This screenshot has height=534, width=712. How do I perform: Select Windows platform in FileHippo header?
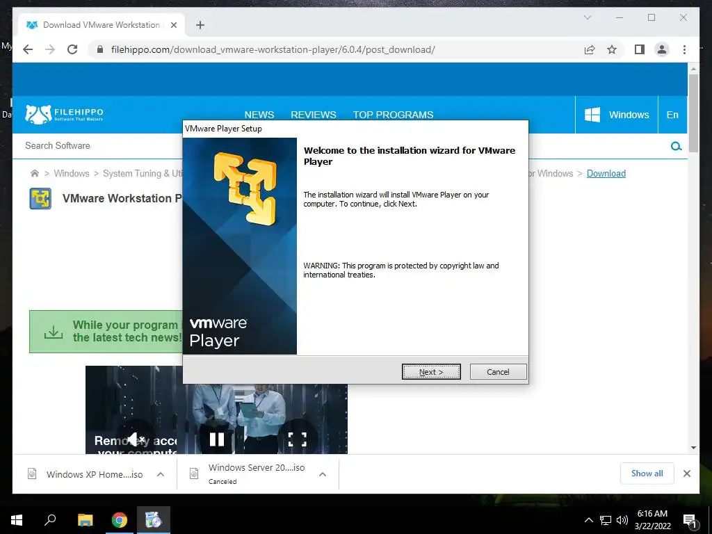point(616,115)
